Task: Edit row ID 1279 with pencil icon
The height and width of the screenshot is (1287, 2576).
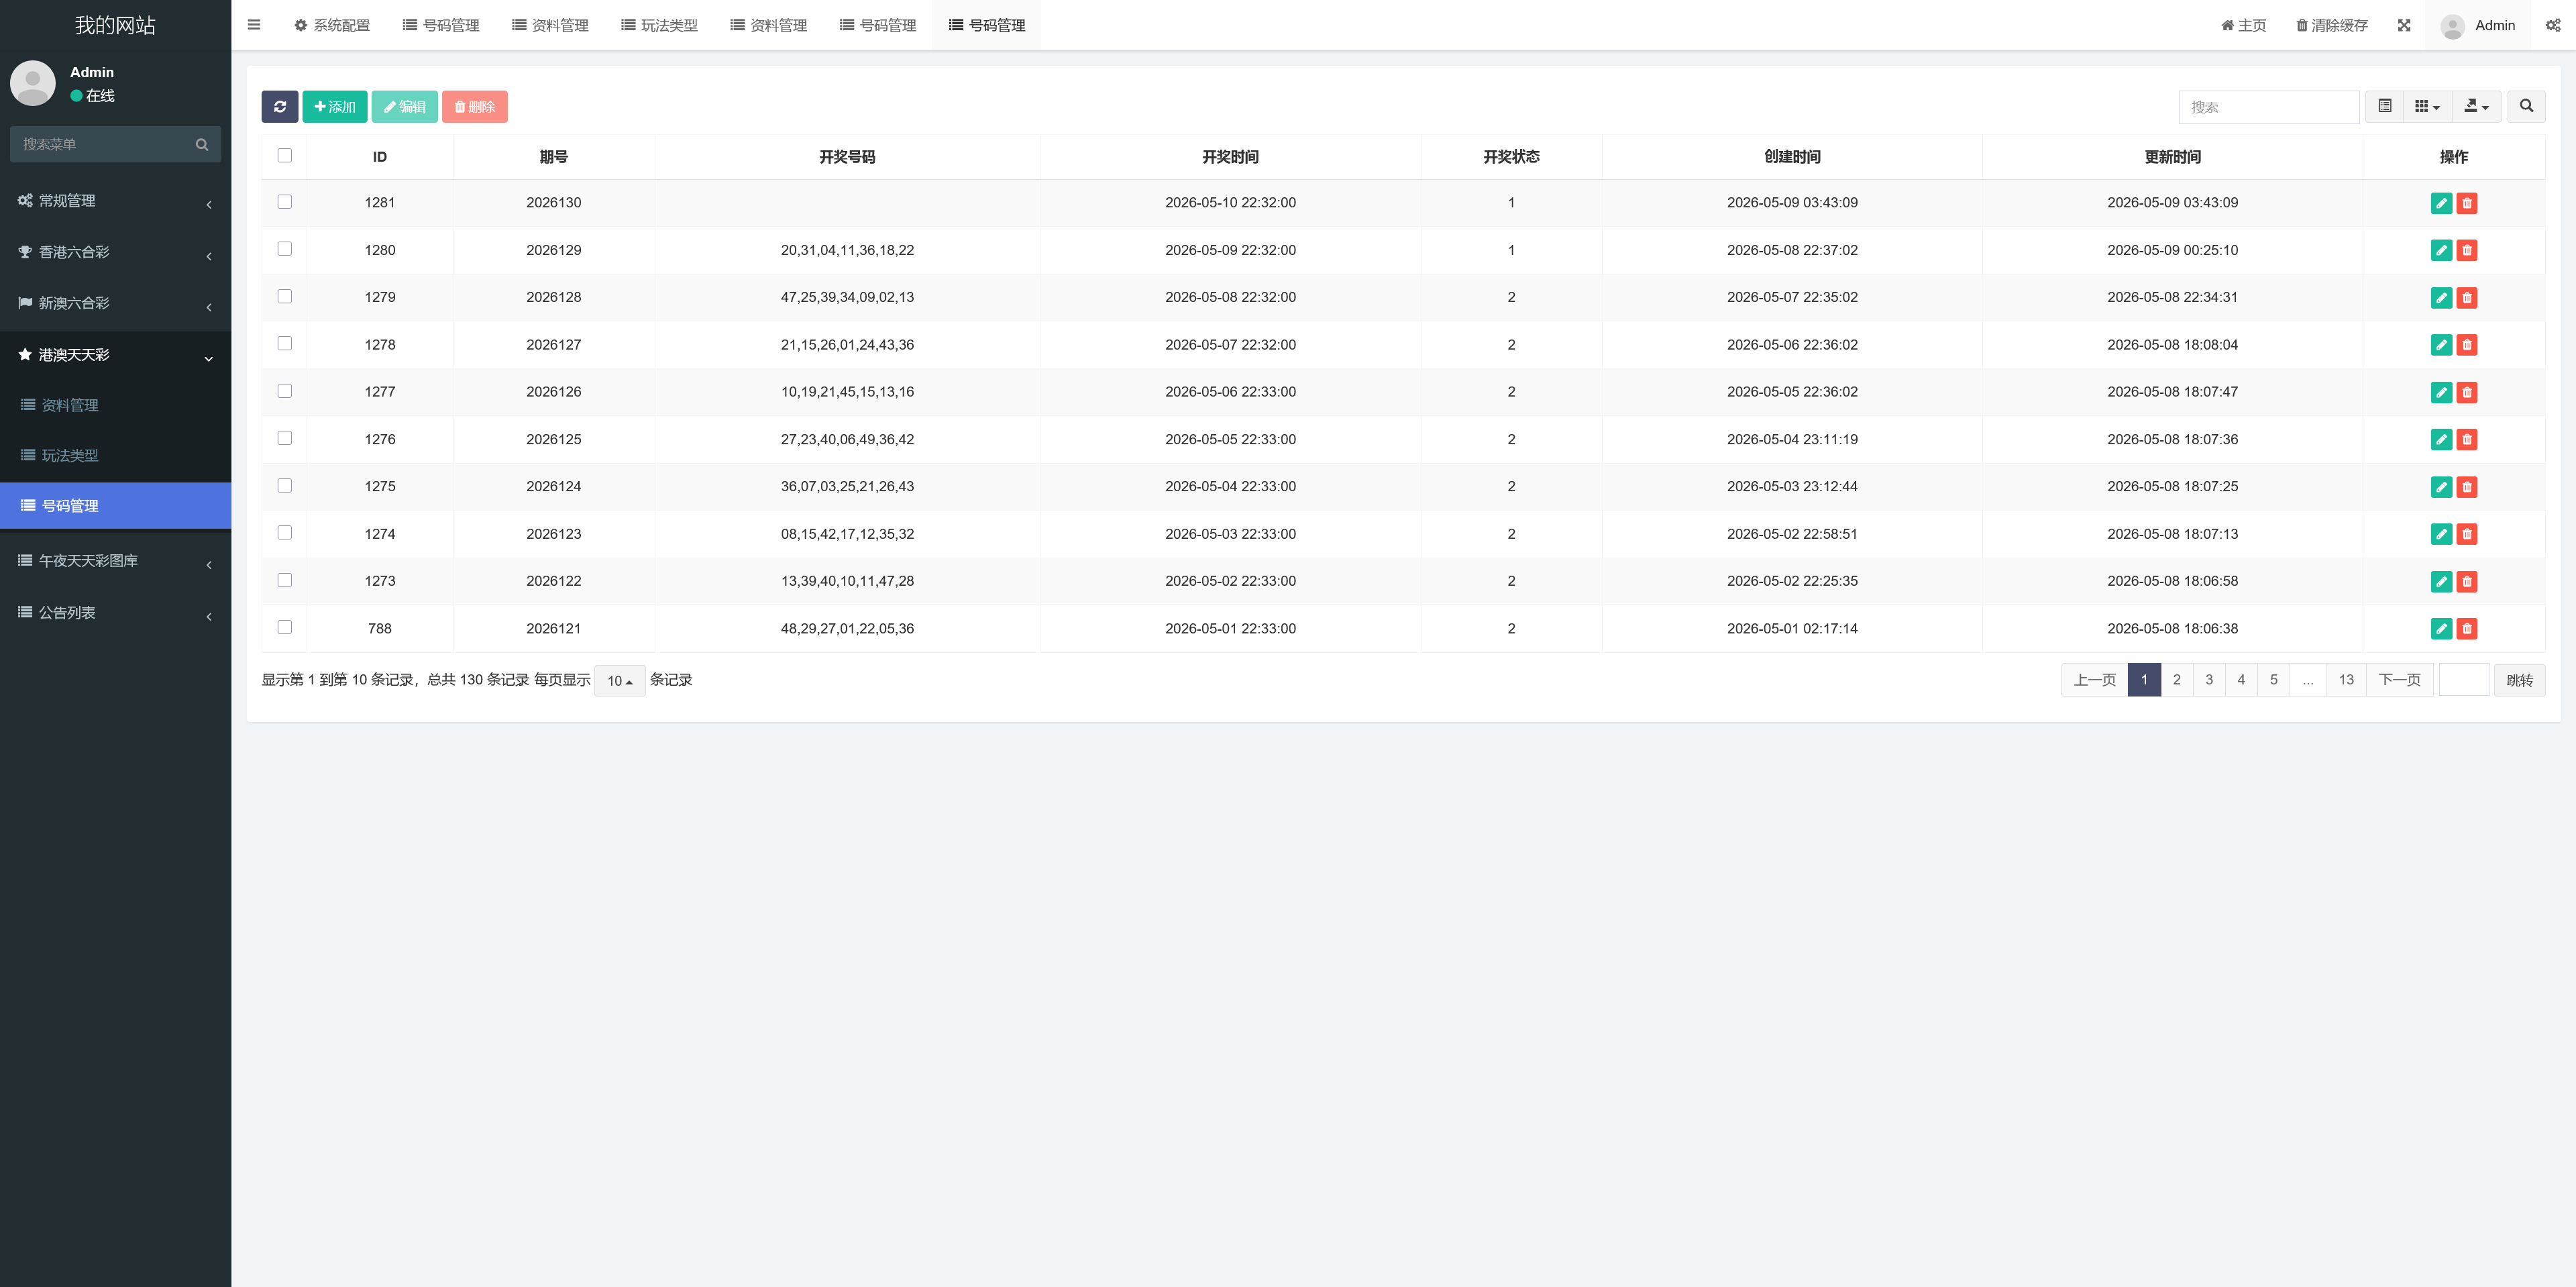Action: 2441,298
